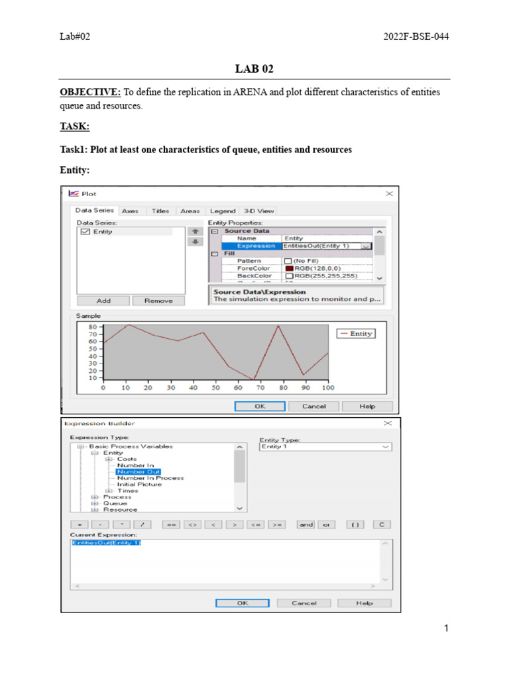Expand the Process tree node
The image size is (509, 678).
pyautogui.click(x=94, y=497)
